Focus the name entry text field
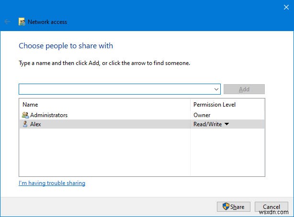The width and height of the screenshot is (294, 217). pos(116,89)
